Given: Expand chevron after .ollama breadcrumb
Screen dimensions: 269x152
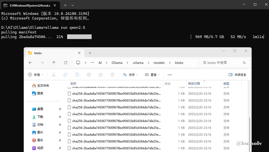Looking at the screenshot, I should [149, 63].
